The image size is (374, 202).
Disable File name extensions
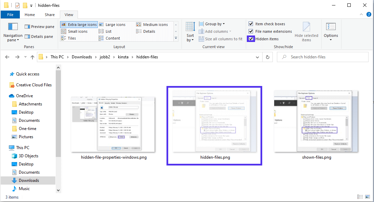click(x=251, y=31)
